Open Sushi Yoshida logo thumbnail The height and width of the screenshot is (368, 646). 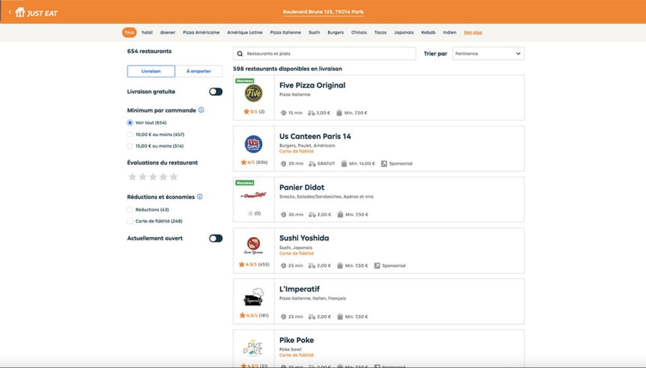(x=254, y=245)
